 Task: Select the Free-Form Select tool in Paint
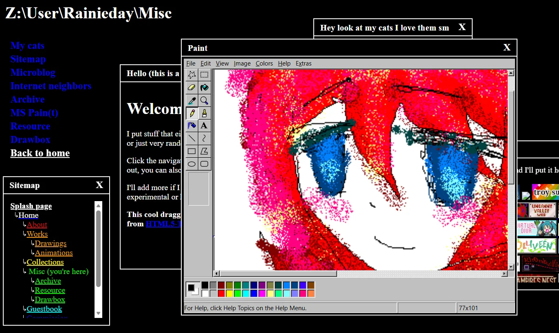tap(192, 75)
